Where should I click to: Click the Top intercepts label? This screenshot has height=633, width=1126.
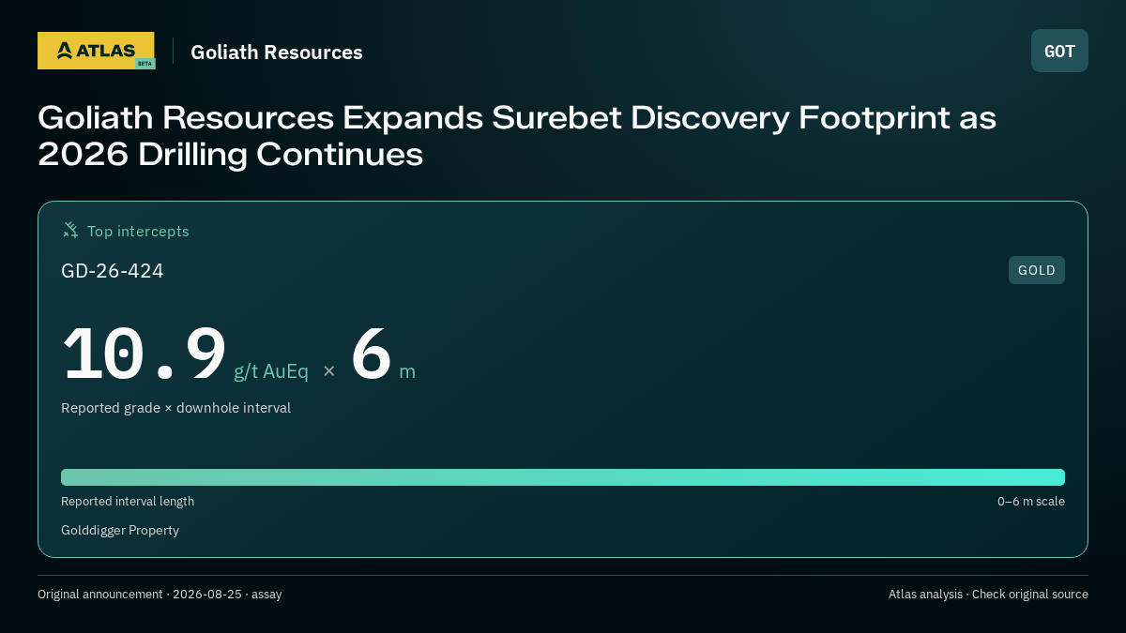[138, 231]
